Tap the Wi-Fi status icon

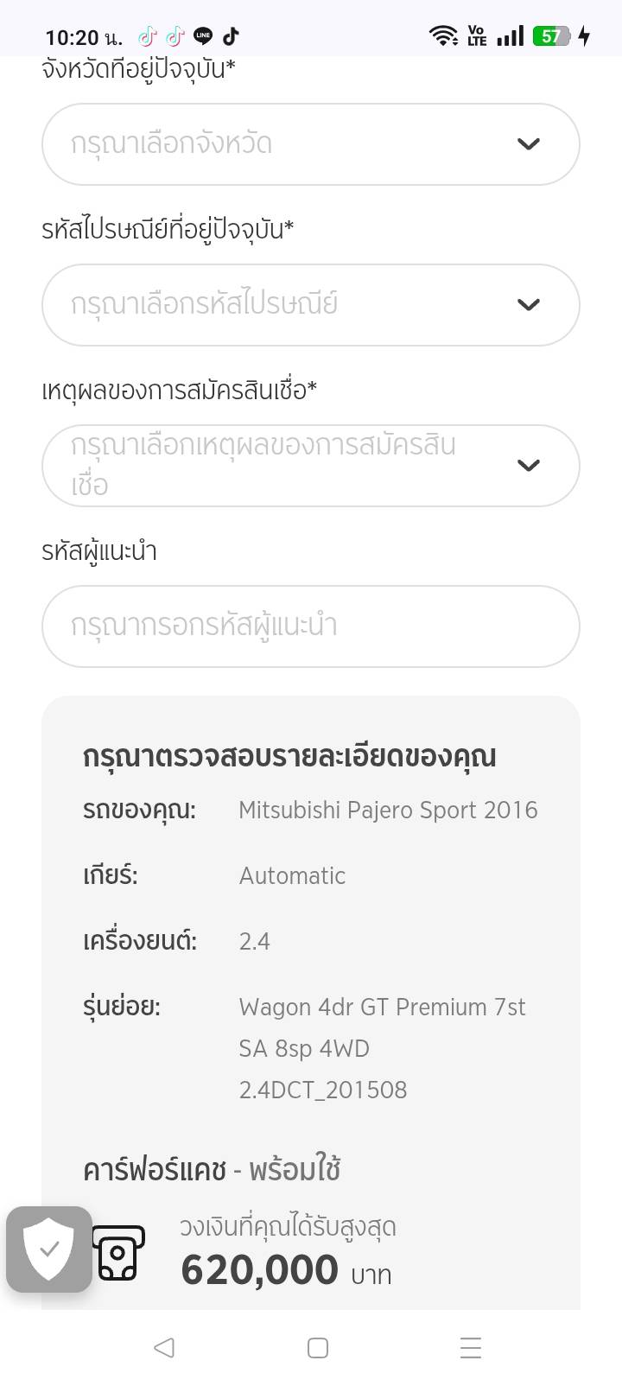444,35
